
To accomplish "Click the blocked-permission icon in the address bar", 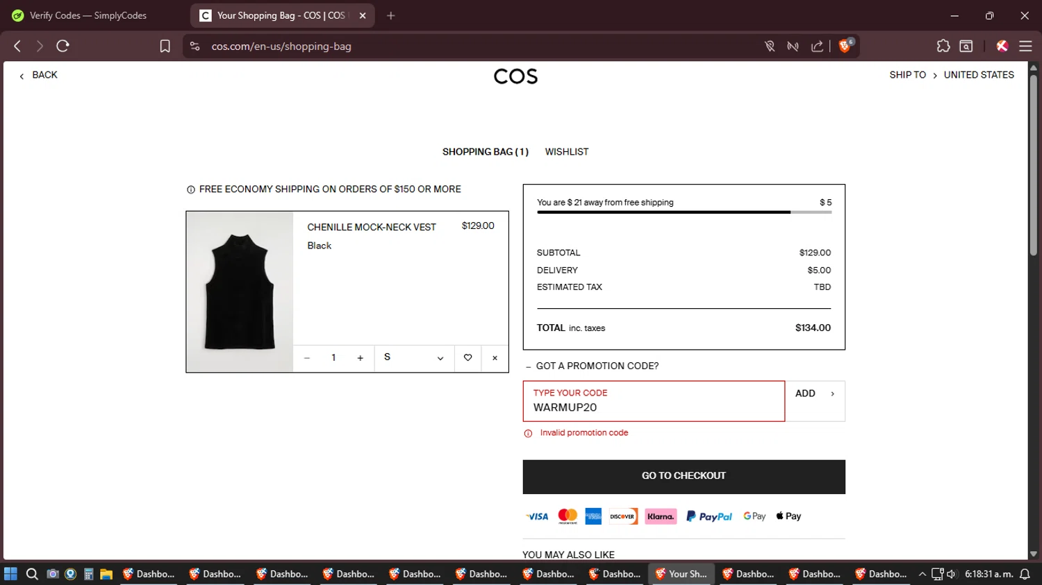I will [x=770, y=46].
